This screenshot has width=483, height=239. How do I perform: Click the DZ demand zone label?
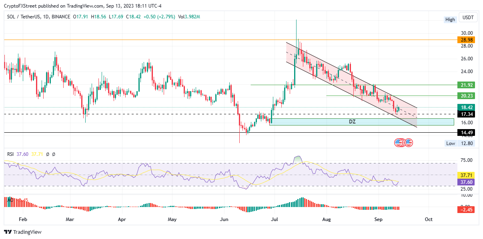tap(352, 121)
